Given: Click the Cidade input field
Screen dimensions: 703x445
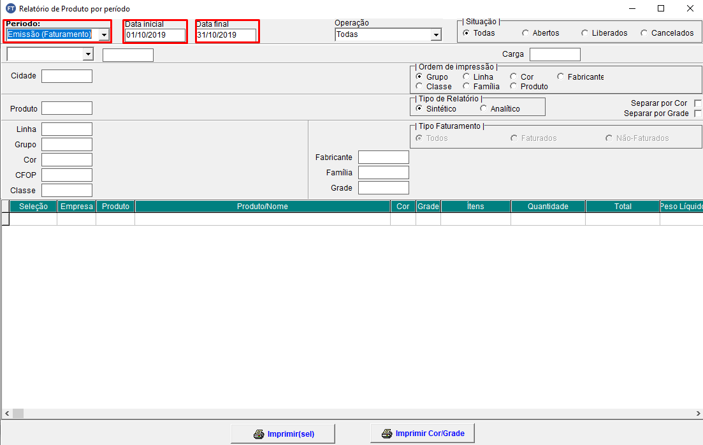Looking at the screenshot, I should pyautogui.click(x=67, y=77).
